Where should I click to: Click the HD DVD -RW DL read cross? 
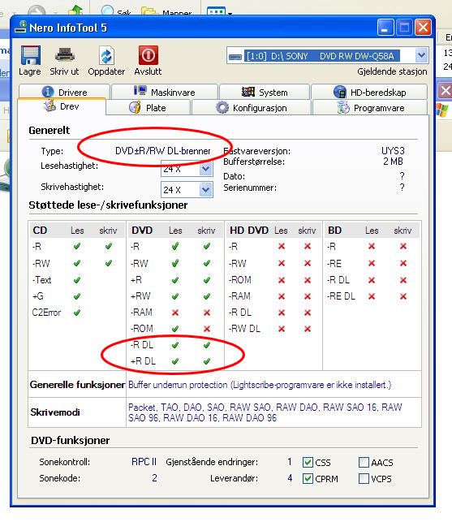pos(282,329)
